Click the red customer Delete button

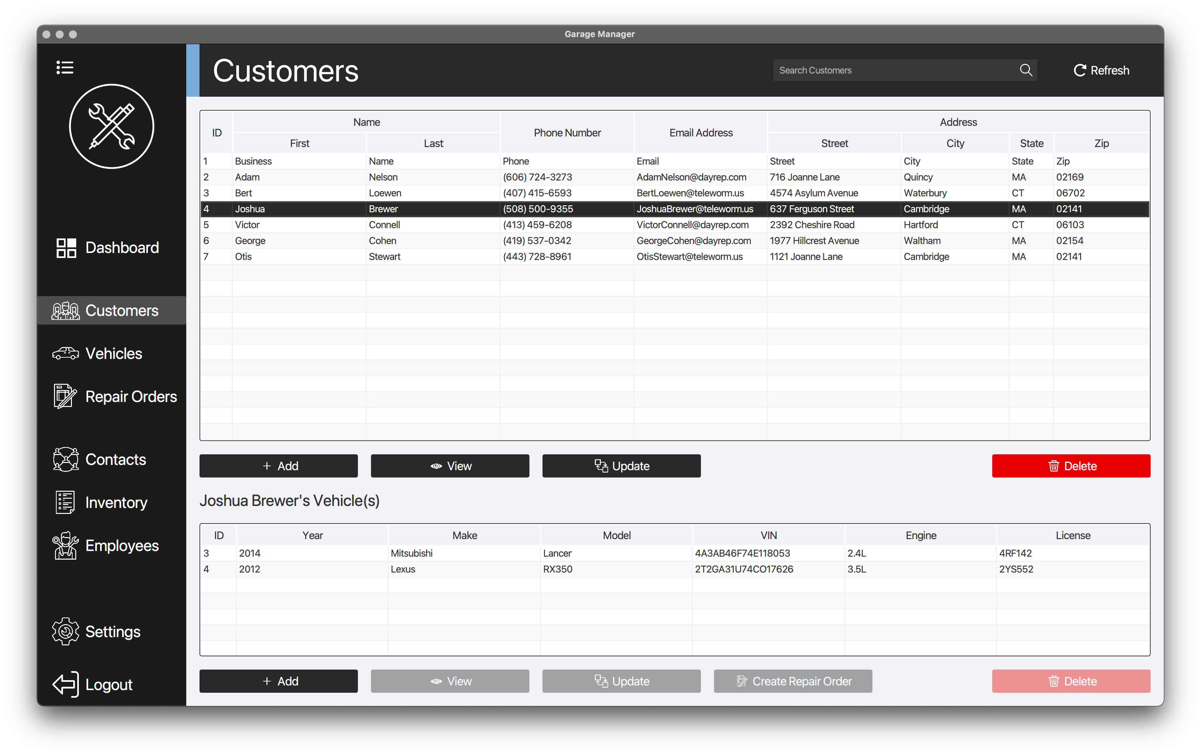[x=1071, y=466]
